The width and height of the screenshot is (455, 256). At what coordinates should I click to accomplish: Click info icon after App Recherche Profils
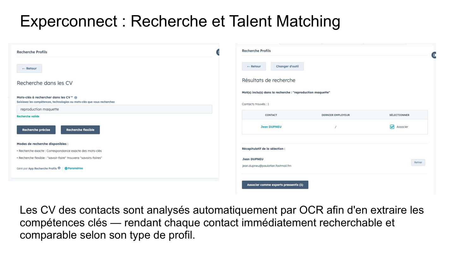coord(59,168)
